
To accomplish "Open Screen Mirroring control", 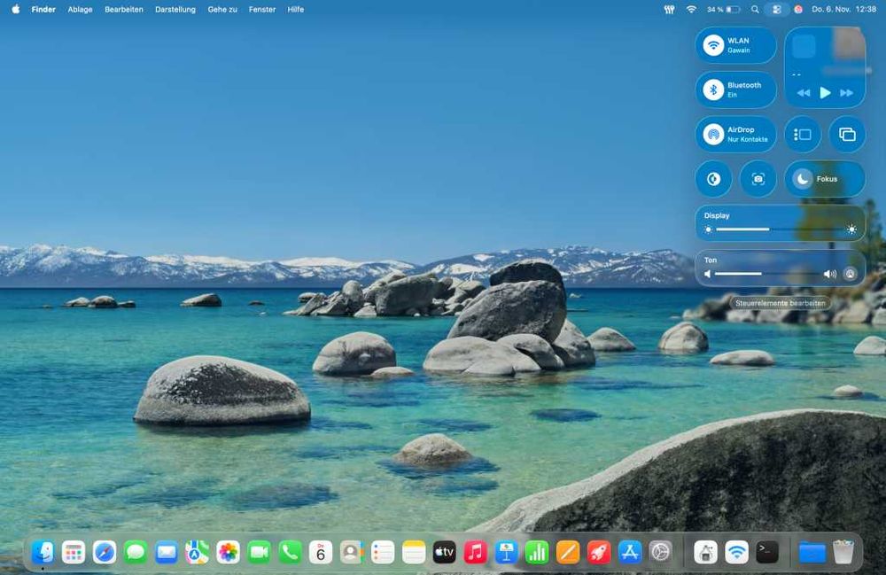I will tap(847, 135).
